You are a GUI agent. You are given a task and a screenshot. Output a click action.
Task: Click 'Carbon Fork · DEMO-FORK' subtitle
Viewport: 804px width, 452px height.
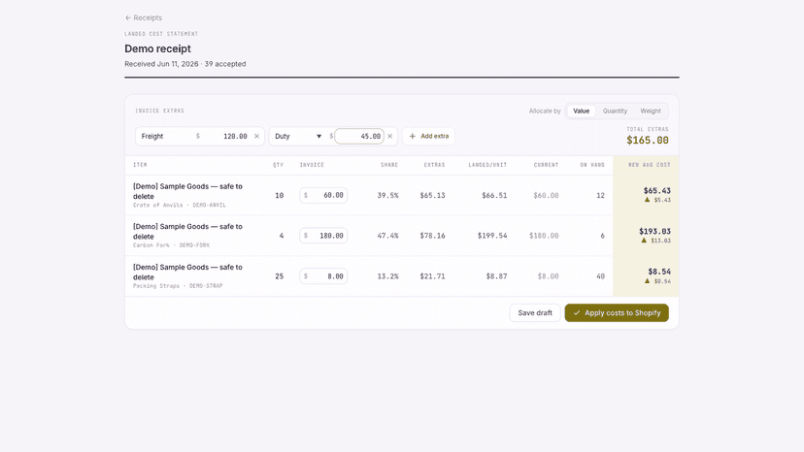tap(171, 245)
